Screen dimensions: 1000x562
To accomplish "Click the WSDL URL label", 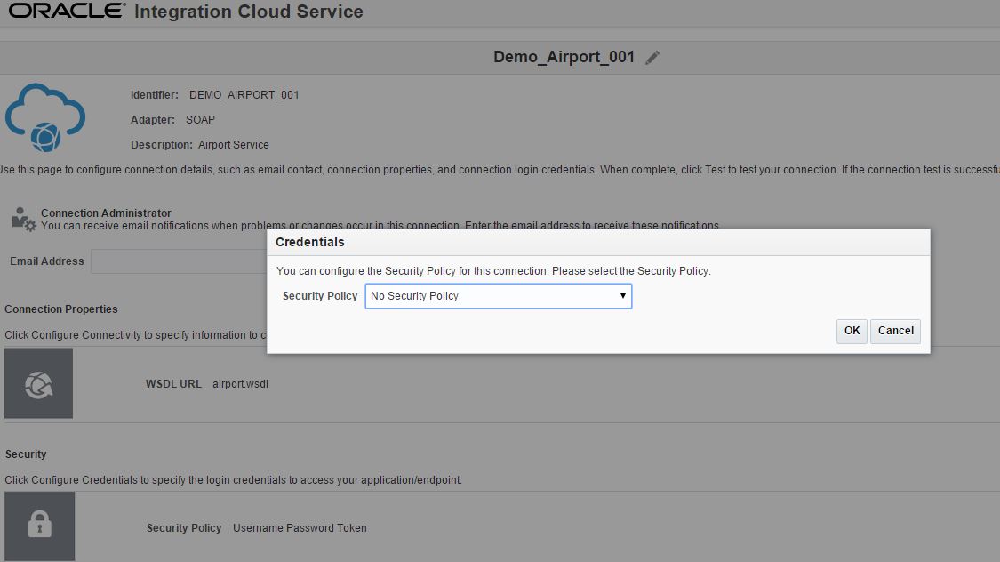I will pyautogui.click(x=173, y=384).
